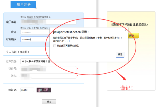158x107 pixels.
Task: Refresh the captcha image
Action: 44,90
